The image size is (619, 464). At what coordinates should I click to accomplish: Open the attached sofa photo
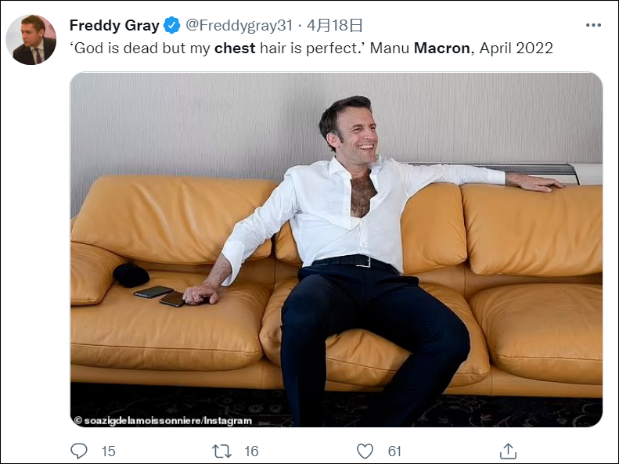pos(336,250)
